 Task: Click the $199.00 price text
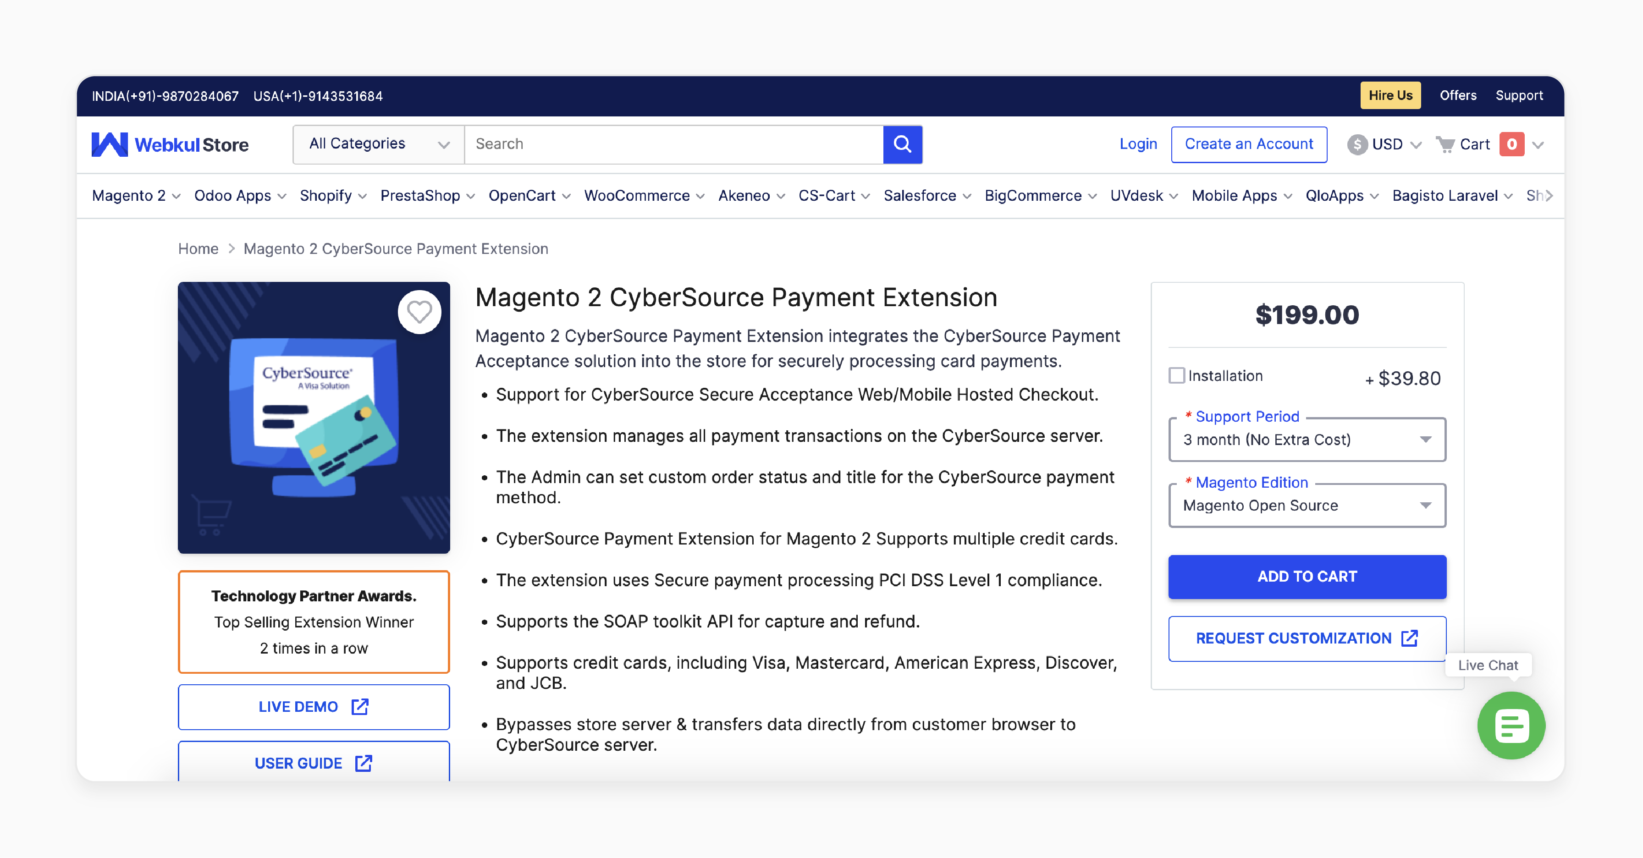[x=1307, y=315]
